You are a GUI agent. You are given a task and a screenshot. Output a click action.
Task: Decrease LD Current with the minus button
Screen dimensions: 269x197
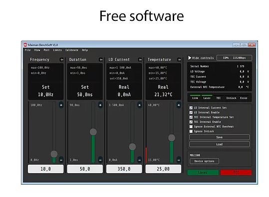point(139,160)
